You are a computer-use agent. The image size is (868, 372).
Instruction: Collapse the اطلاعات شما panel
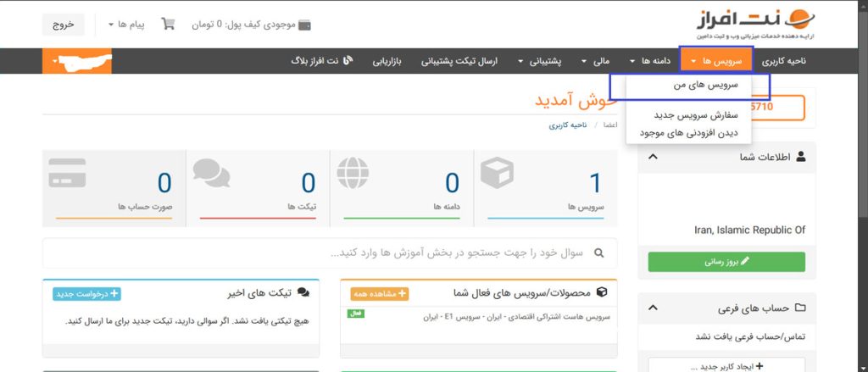pos(653,157)
